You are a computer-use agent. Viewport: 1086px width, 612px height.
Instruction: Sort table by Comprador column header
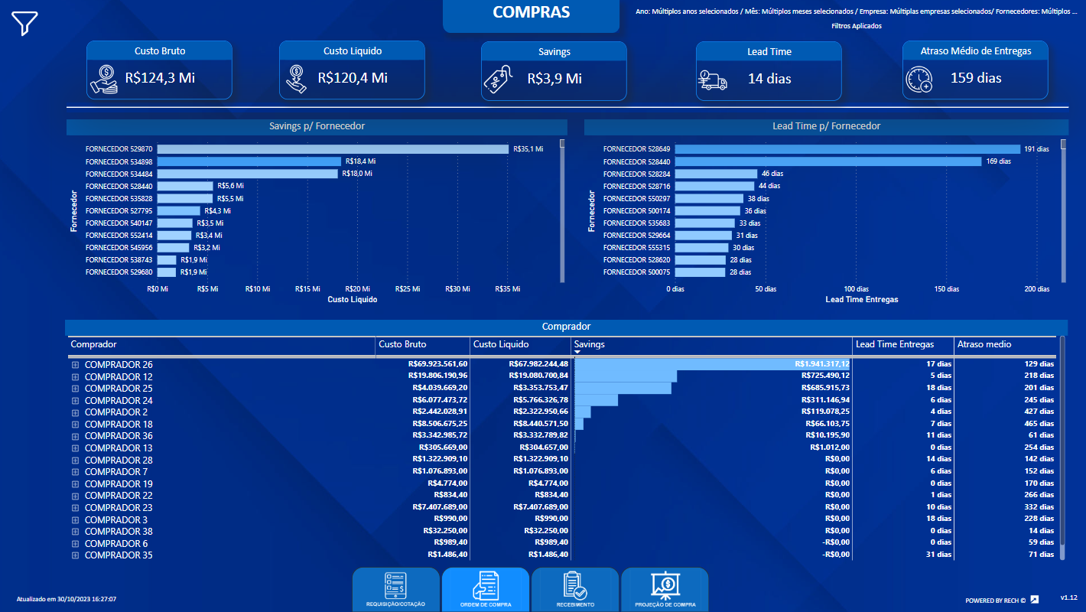(x=221, y=345)
